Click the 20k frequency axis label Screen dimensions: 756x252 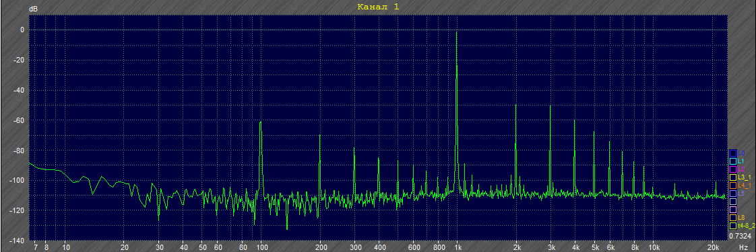(x=712, y=247)
